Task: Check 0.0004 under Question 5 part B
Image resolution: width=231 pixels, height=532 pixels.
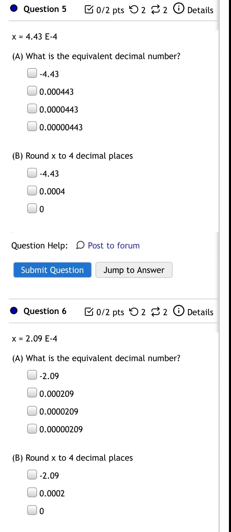Action: [32, 191]
